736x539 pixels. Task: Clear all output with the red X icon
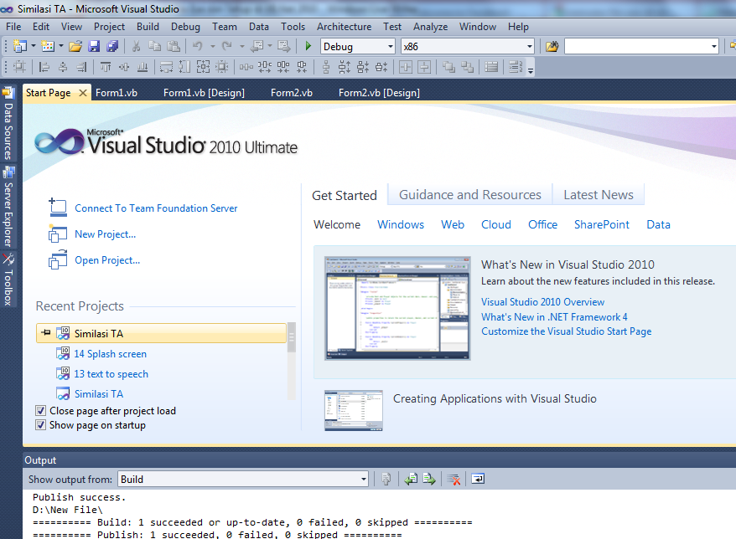(x=454, y=479)
